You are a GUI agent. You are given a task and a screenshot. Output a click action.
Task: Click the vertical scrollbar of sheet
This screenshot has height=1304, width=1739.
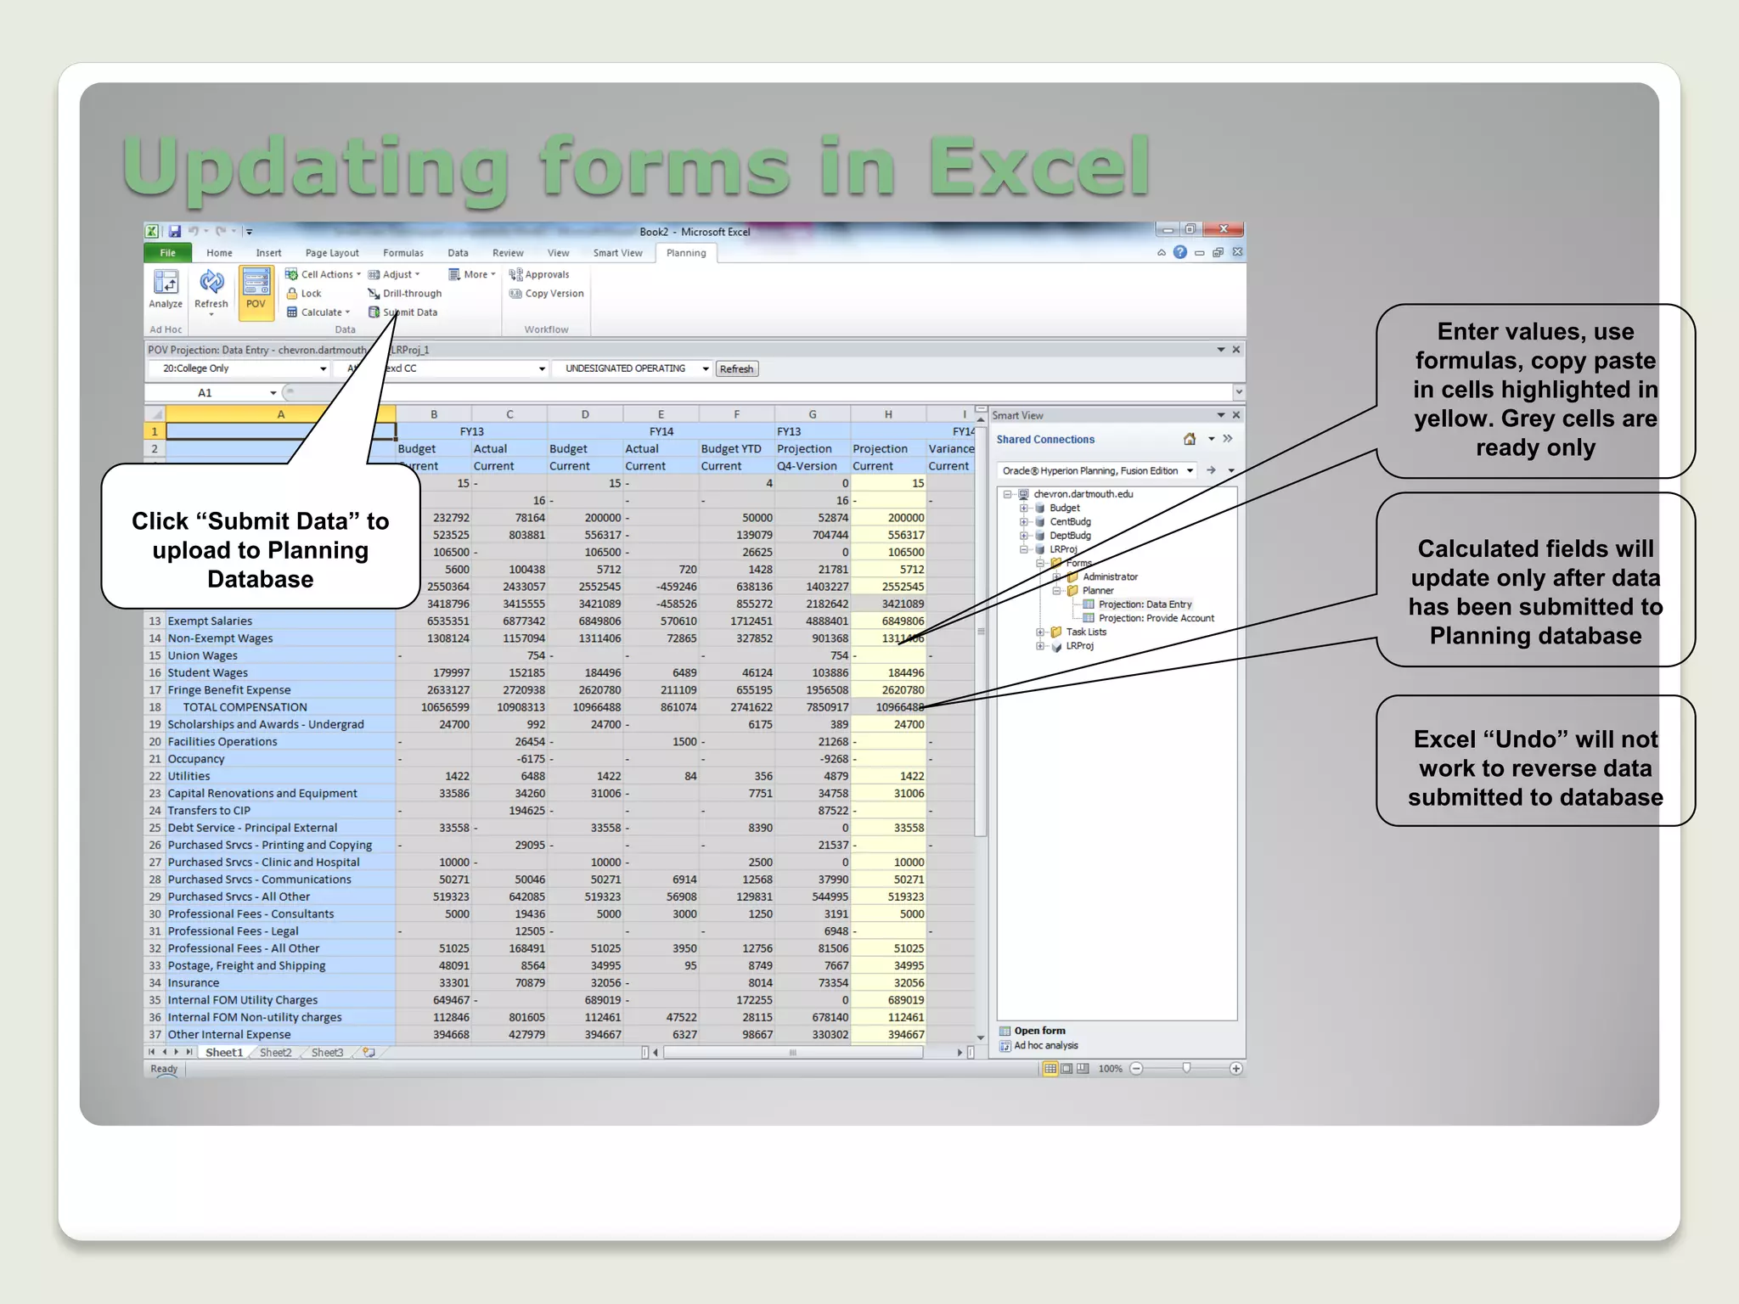981,632
